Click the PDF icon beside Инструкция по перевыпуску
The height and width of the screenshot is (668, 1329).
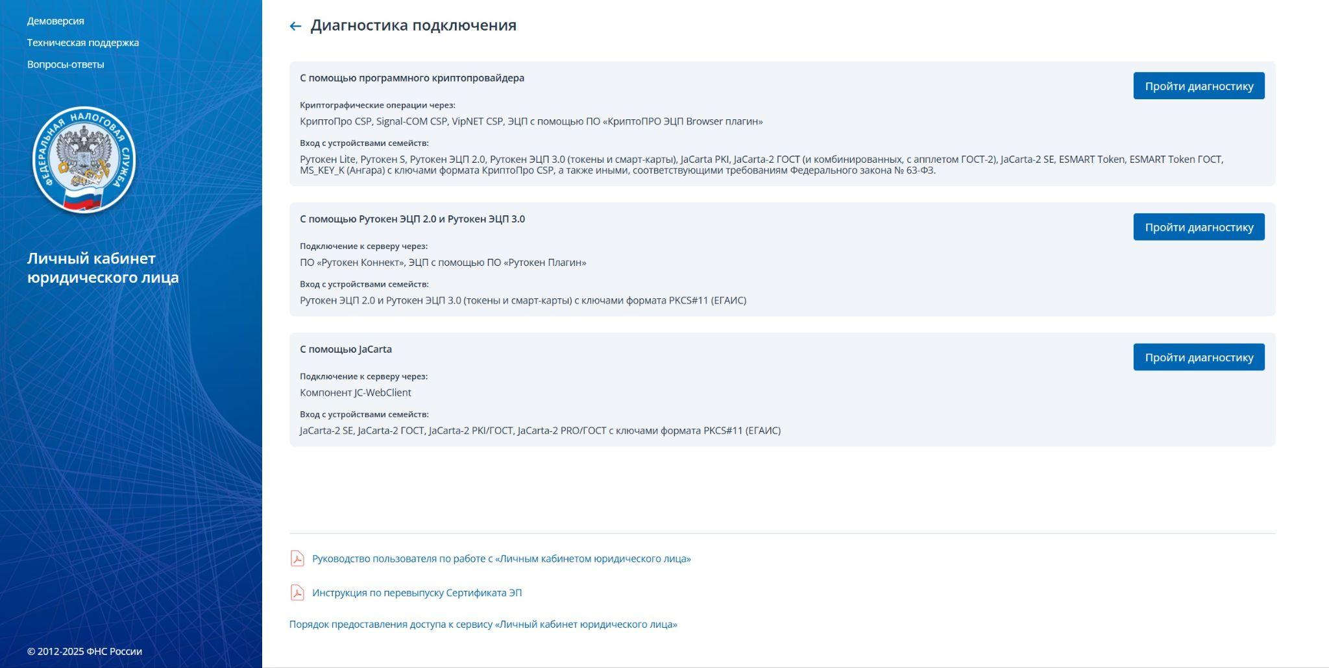click(297, 593)
